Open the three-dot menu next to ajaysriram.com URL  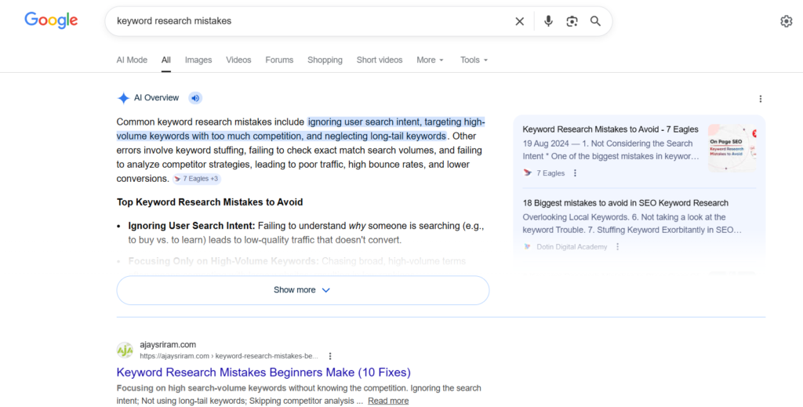(330, 356)
